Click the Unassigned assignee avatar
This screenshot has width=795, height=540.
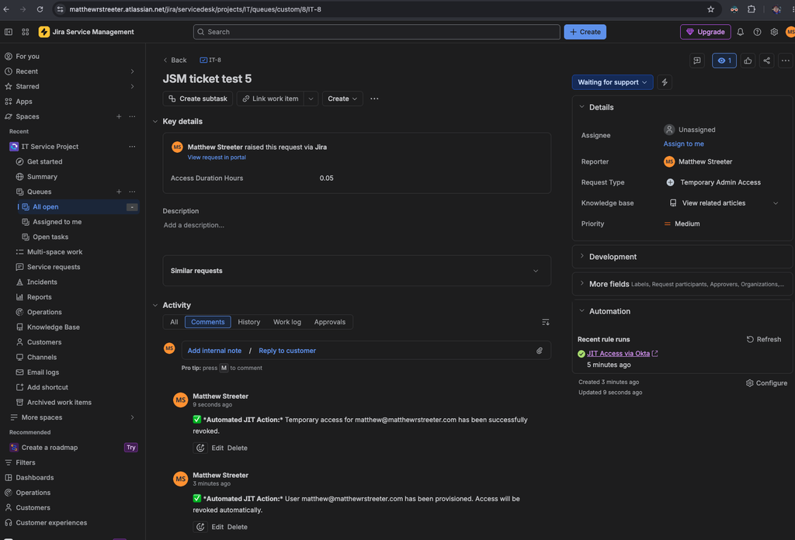tap(669, 130)
